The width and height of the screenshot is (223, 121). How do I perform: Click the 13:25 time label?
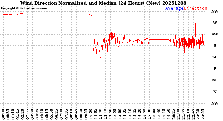coord(115,115)
